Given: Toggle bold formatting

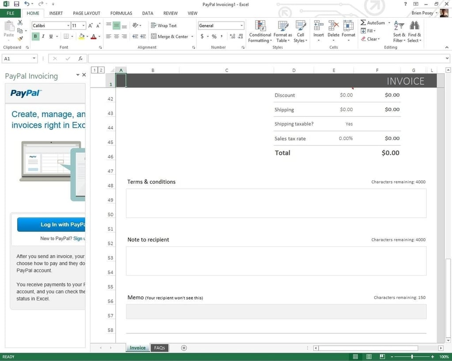Looking at the screenshot, I should point(35,36).
